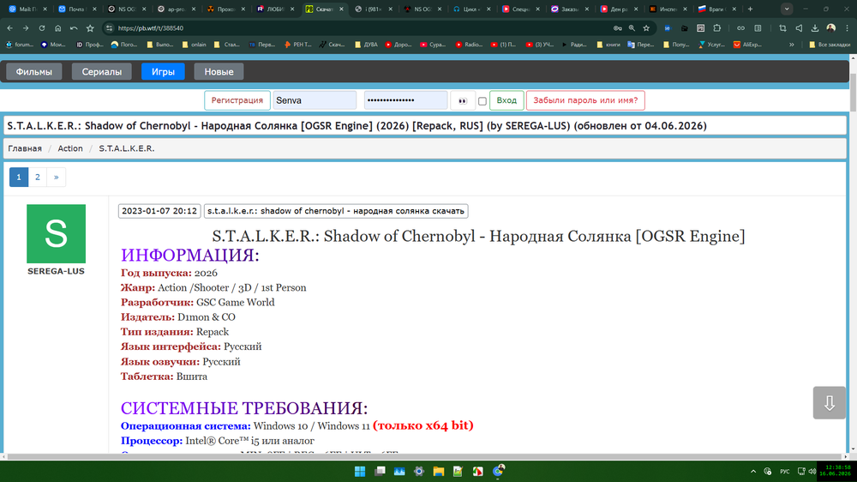The width and height of the screenshot is (857, 482).
Task: Open the browser home page icon
Action: click(58, 28)
